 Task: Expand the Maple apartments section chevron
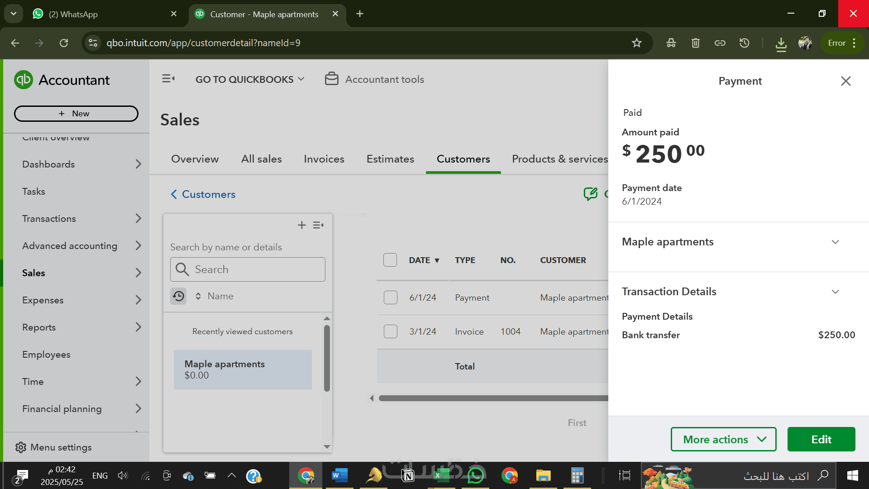[x=835, y=242]
